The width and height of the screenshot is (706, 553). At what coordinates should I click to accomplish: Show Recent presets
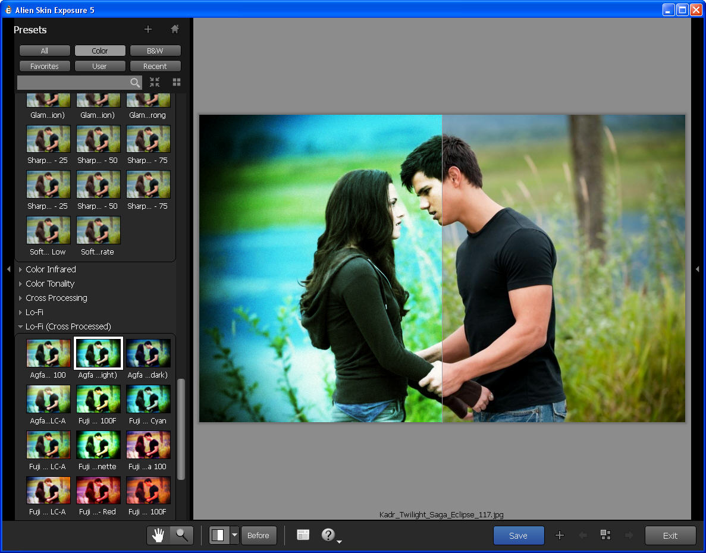(155, 66)
